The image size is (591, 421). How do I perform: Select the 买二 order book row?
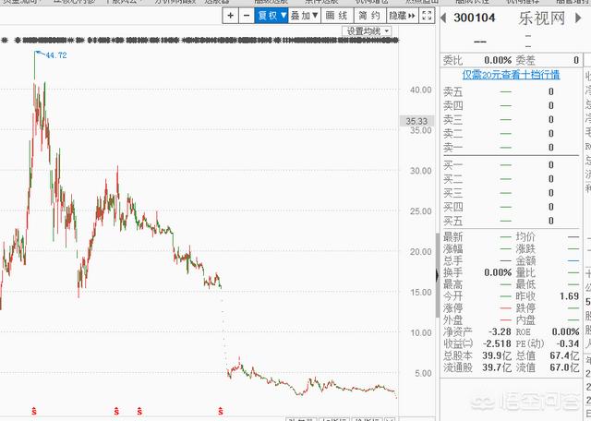511,179
